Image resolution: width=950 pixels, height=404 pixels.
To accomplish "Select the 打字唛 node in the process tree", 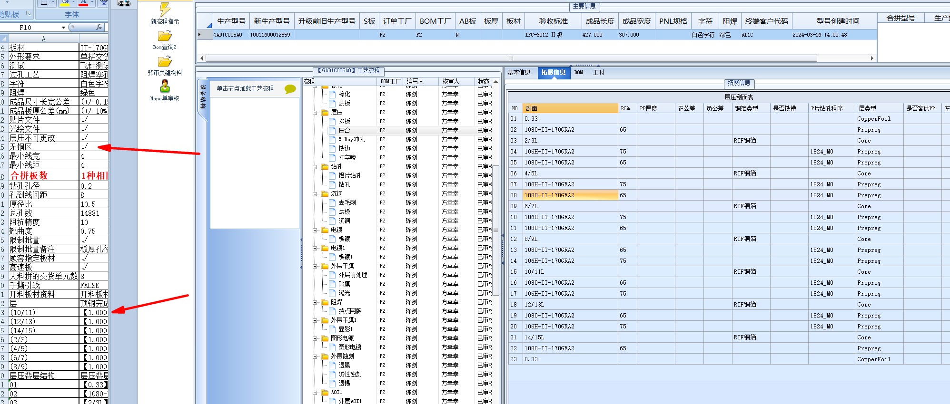I will pyautogui.click(x=347, y=158).
